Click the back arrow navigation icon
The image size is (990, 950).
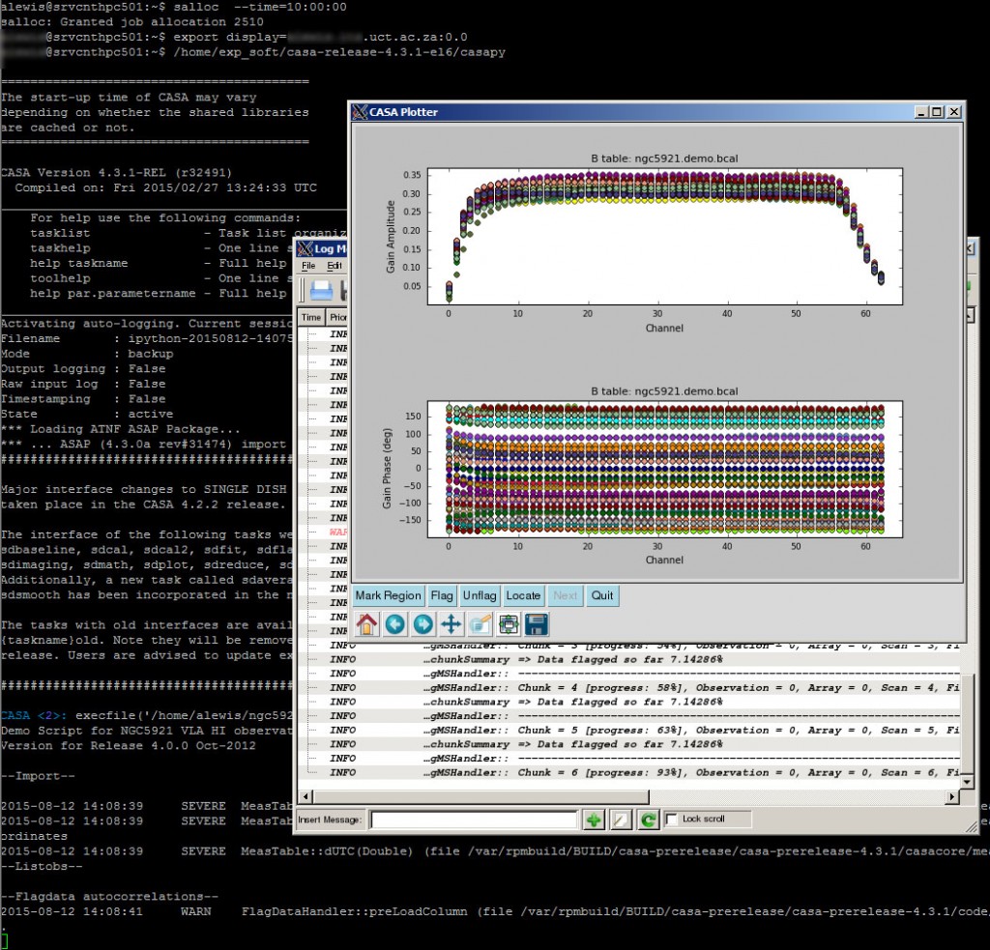pos(393,623)
